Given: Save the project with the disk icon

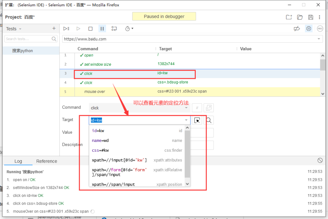Looking at the screenshot, I should click(310, 17).
